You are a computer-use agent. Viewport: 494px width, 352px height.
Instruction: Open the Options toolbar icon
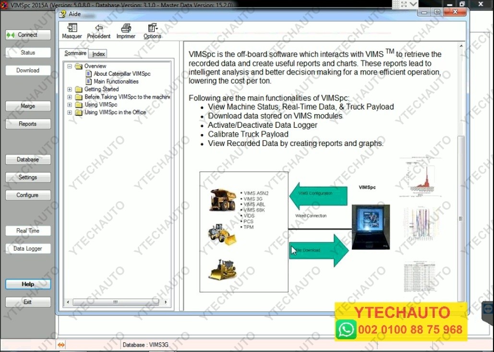pyautogui.click(x=153, y=28)
